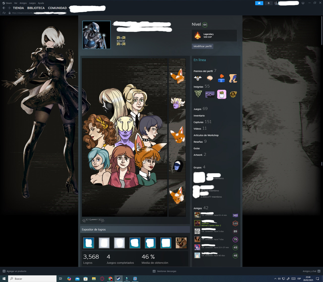Open the Steam taskbar icon
The image size is (323, 282).
(118, 278)
